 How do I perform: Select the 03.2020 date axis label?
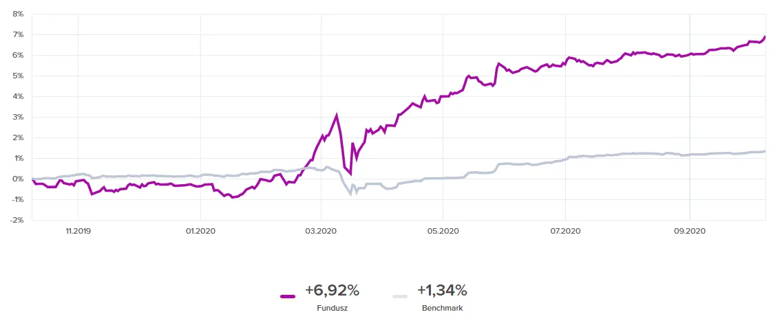321,232
